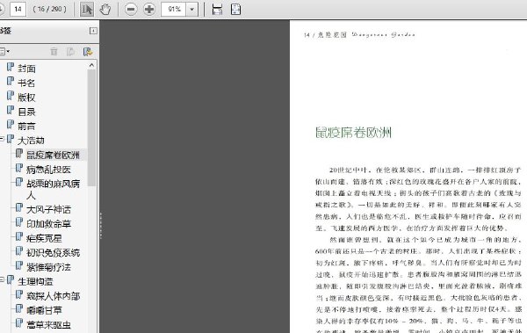Click the page number field showing 14
Screen dimensions: 527x333
point(18,9)
